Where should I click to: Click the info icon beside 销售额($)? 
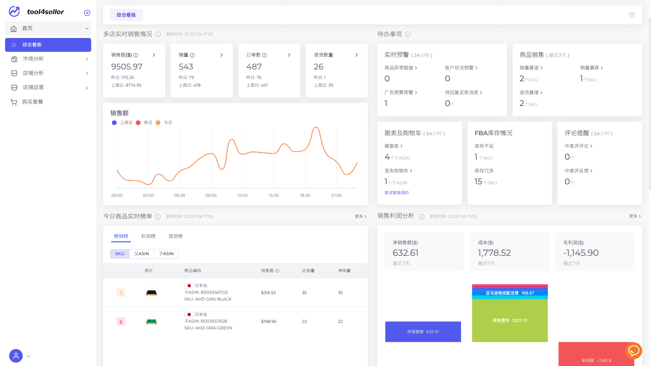[136, 55]
